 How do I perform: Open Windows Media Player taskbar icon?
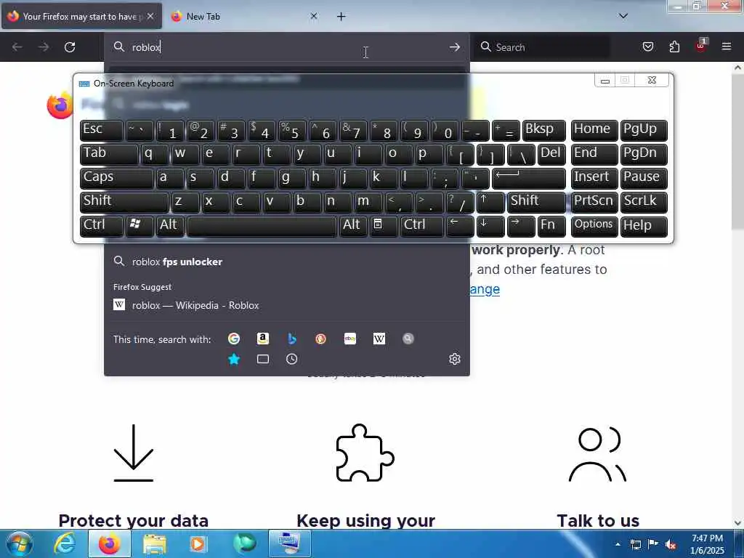(x=198, y=543)
